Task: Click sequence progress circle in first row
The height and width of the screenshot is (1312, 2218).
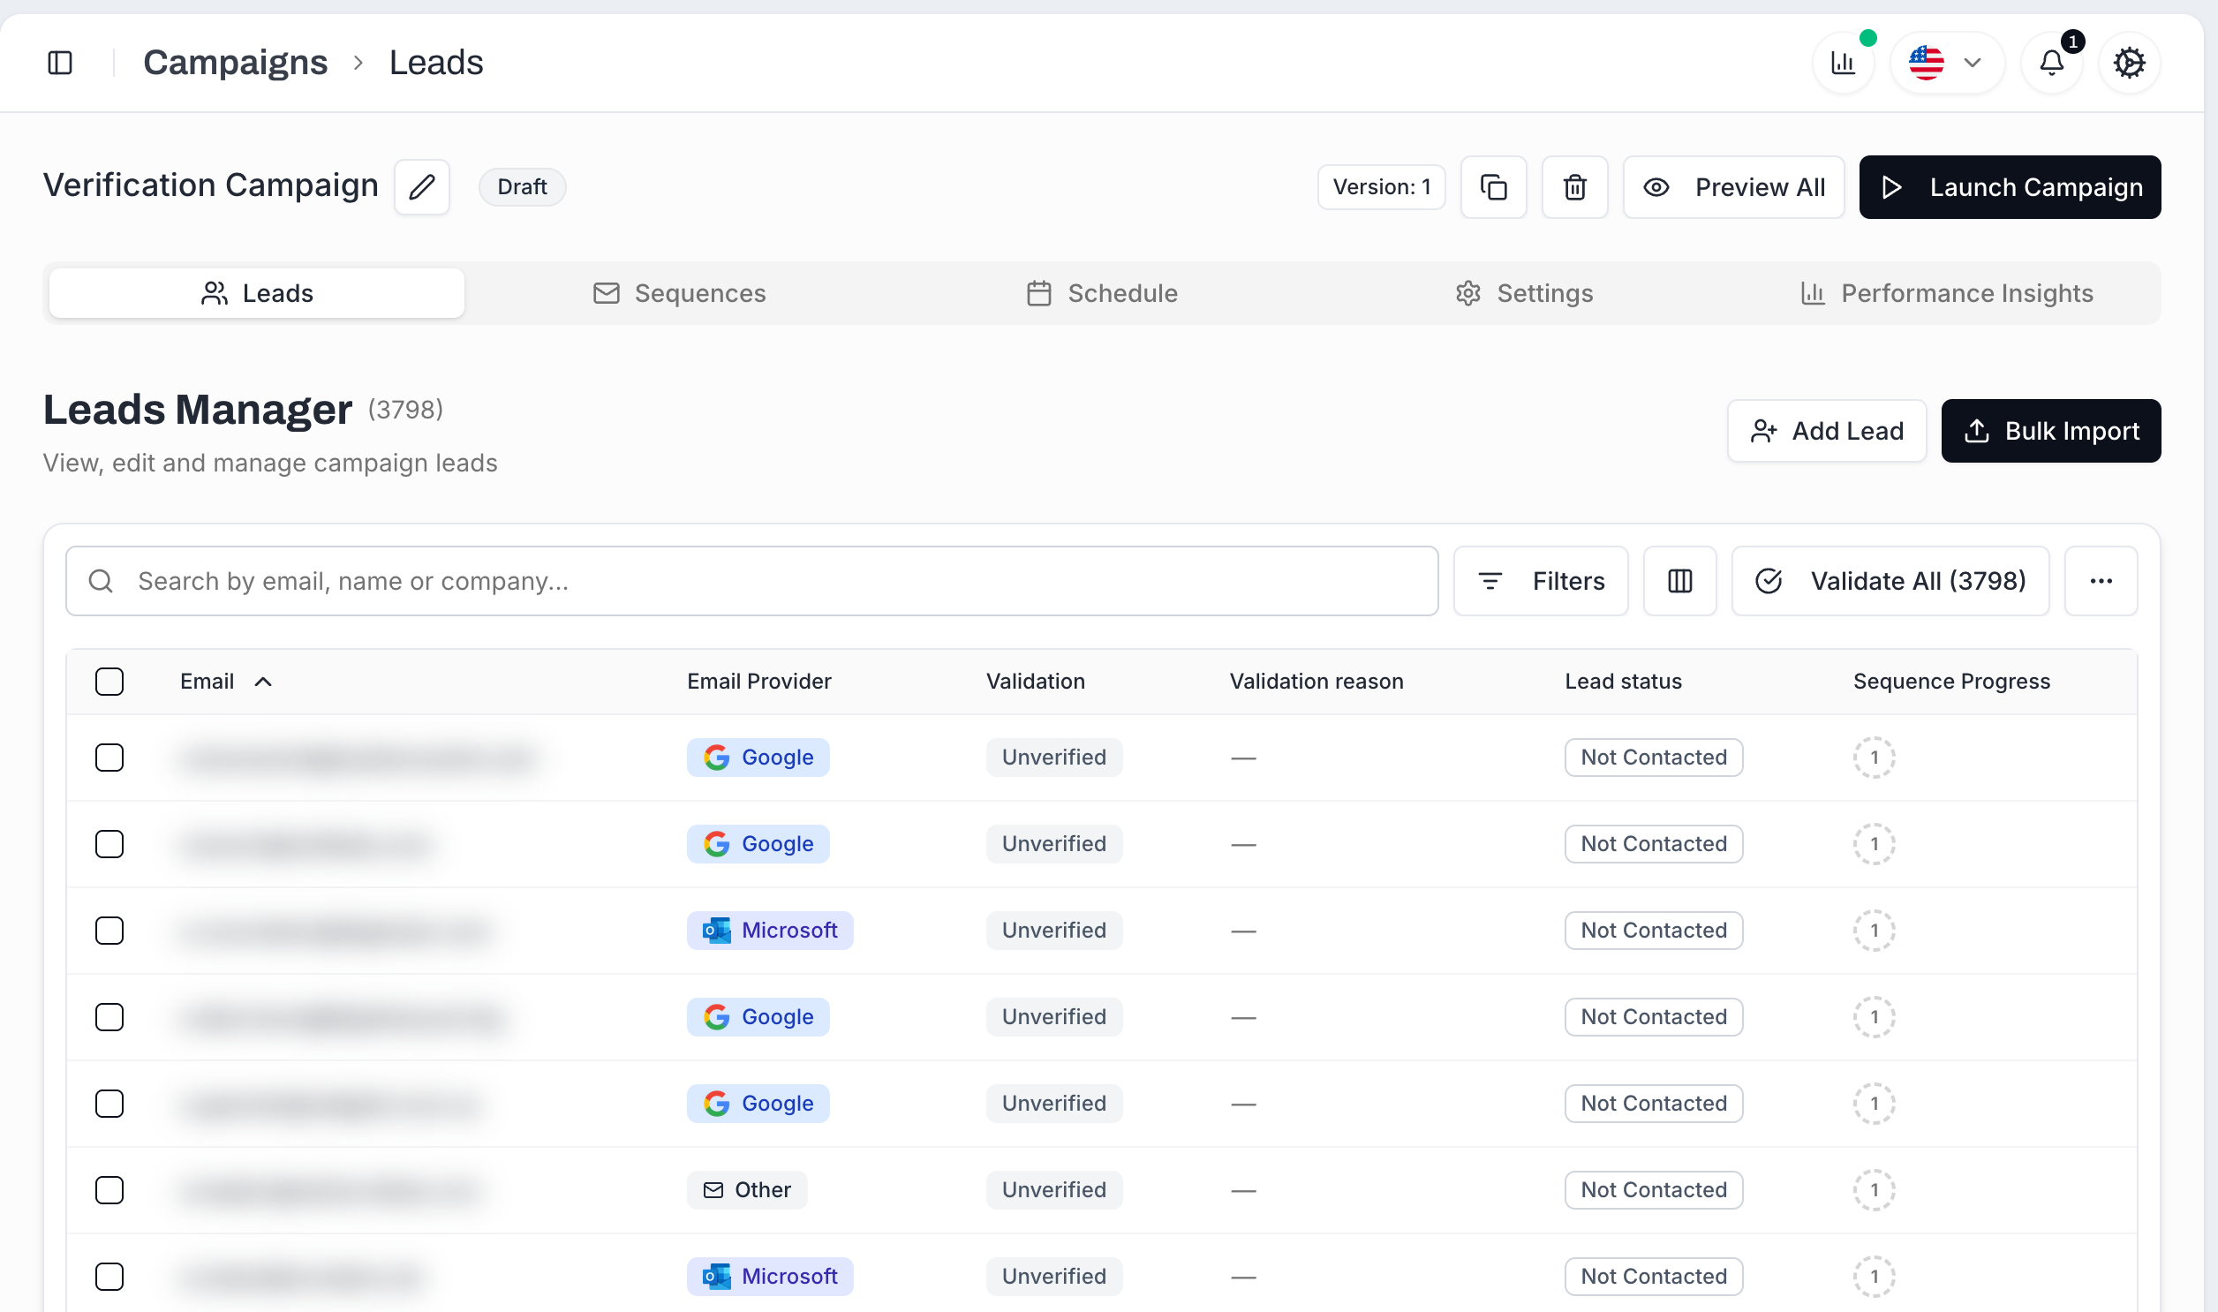Action: pos(1875,758)
